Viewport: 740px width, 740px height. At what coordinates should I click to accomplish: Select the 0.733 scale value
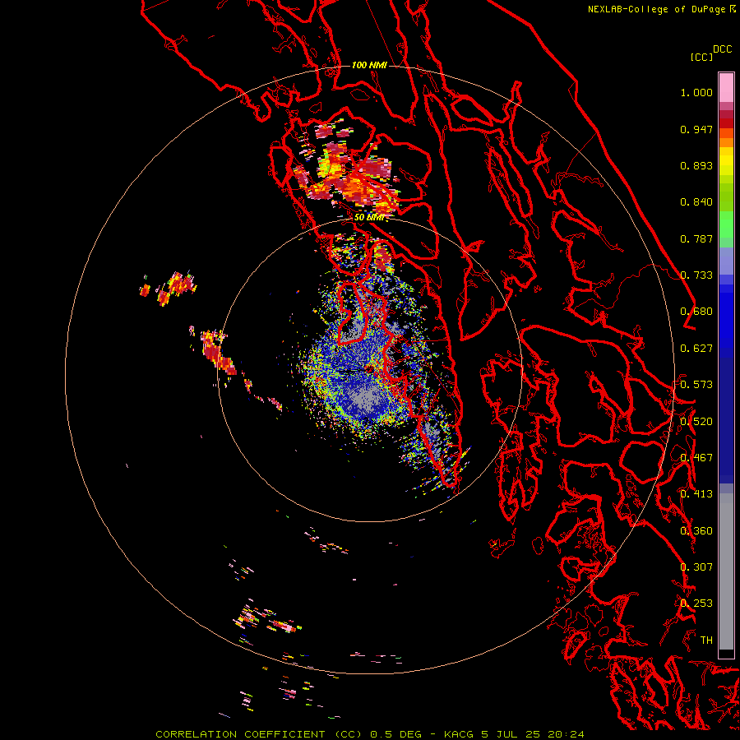pos(696,275)
